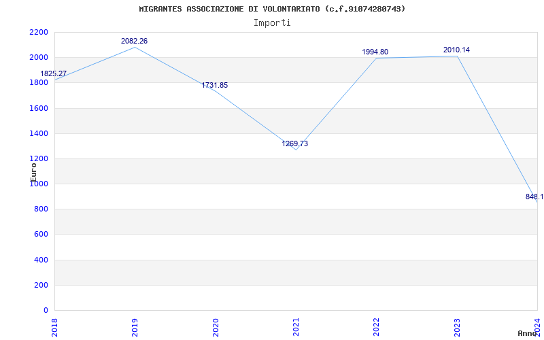Click the 1200 y-axis value
The image size is (544, 340).
coord(39,159)
